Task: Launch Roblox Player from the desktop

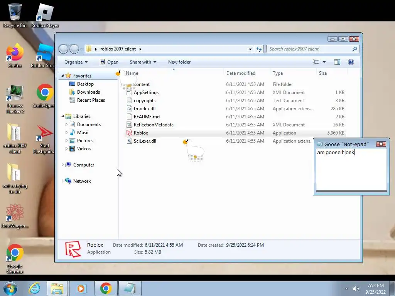Action: [x=45, y=15]
